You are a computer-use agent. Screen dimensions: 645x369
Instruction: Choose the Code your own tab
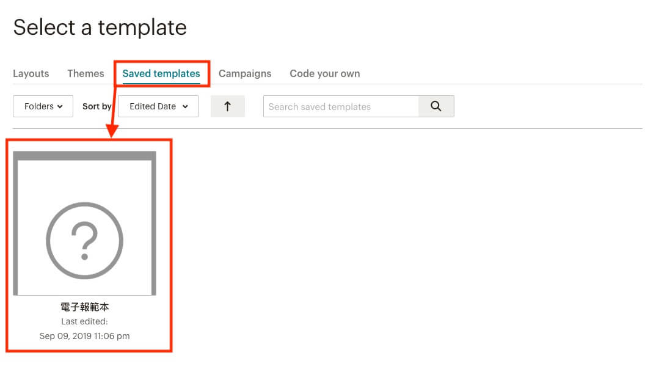(x=324, y=74)
